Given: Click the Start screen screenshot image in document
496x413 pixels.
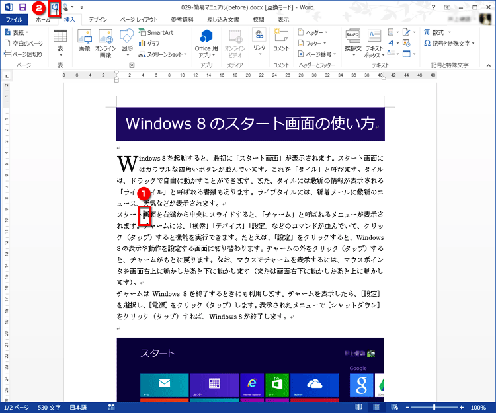Looking at the screenshot, I should tap(250, 369).
